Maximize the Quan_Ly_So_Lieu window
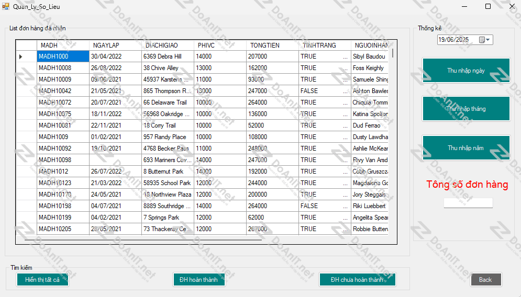The image size is (521, 297). pyautogui.click(x=488, y=6)
